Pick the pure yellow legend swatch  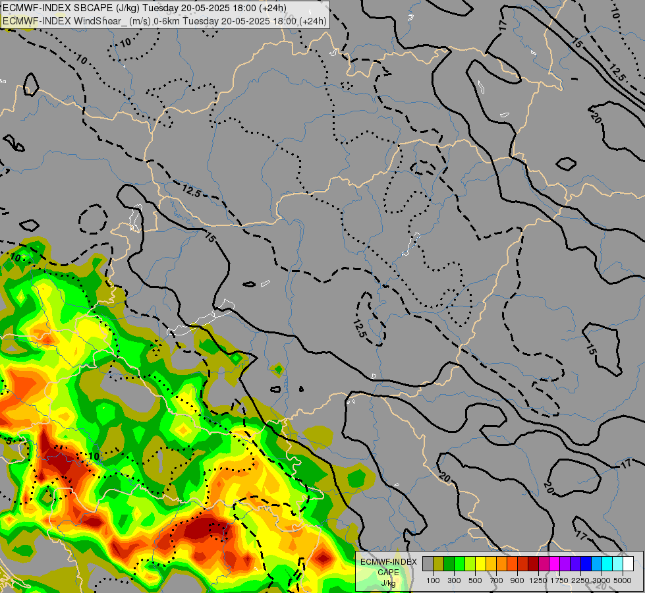[480, 563]
